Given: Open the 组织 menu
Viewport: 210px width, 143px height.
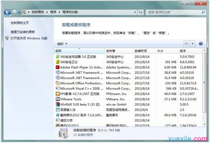Looking at the screenshot, I should tap(62, 44).
